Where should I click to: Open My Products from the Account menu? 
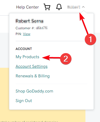(x=27, y=57)
